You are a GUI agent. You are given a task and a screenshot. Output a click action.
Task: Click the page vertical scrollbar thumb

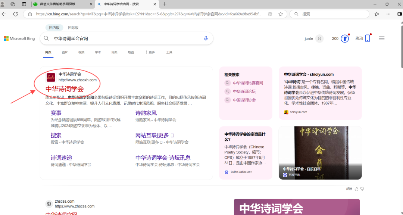tap(401, 46)
